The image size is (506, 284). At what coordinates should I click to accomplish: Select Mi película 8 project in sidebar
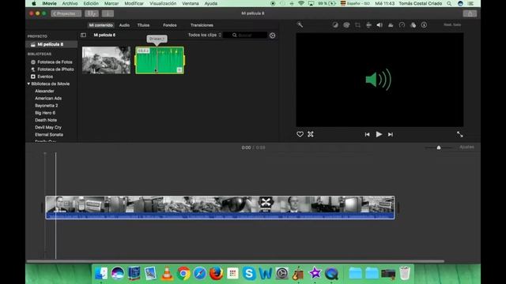[51, 44]
